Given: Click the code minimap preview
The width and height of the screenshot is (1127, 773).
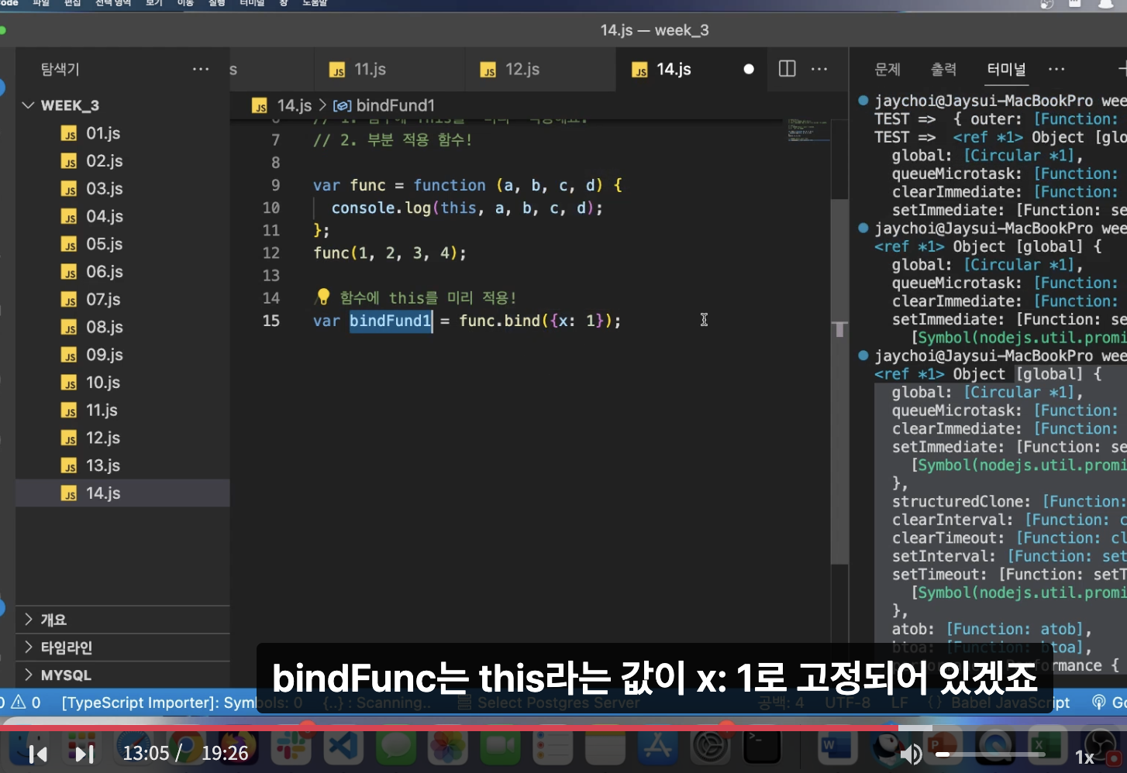Looking at the screenshot, I should (x=808, y=130).
